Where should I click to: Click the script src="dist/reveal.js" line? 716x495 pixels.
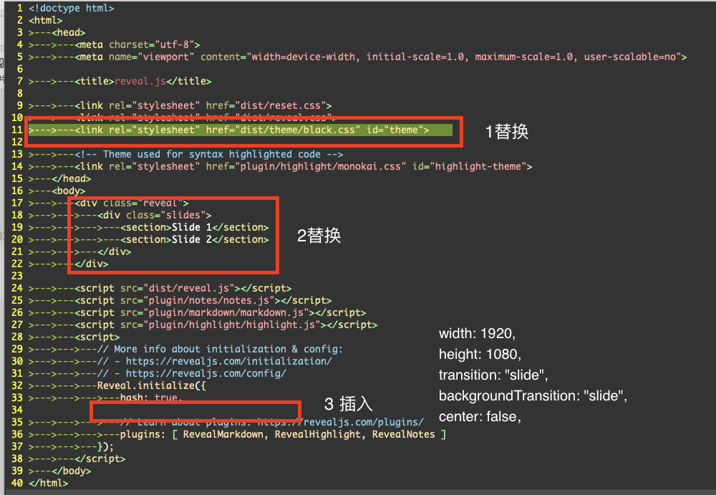[183, 289]
